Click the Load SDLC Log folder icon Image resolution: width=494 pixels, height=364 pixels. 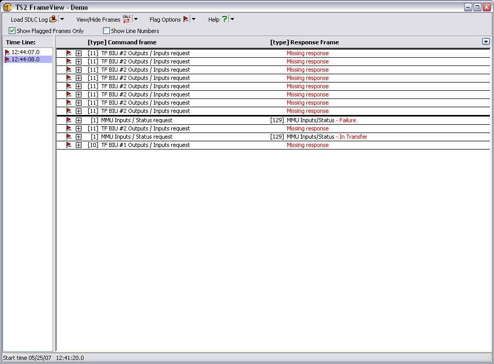[53, 20]
